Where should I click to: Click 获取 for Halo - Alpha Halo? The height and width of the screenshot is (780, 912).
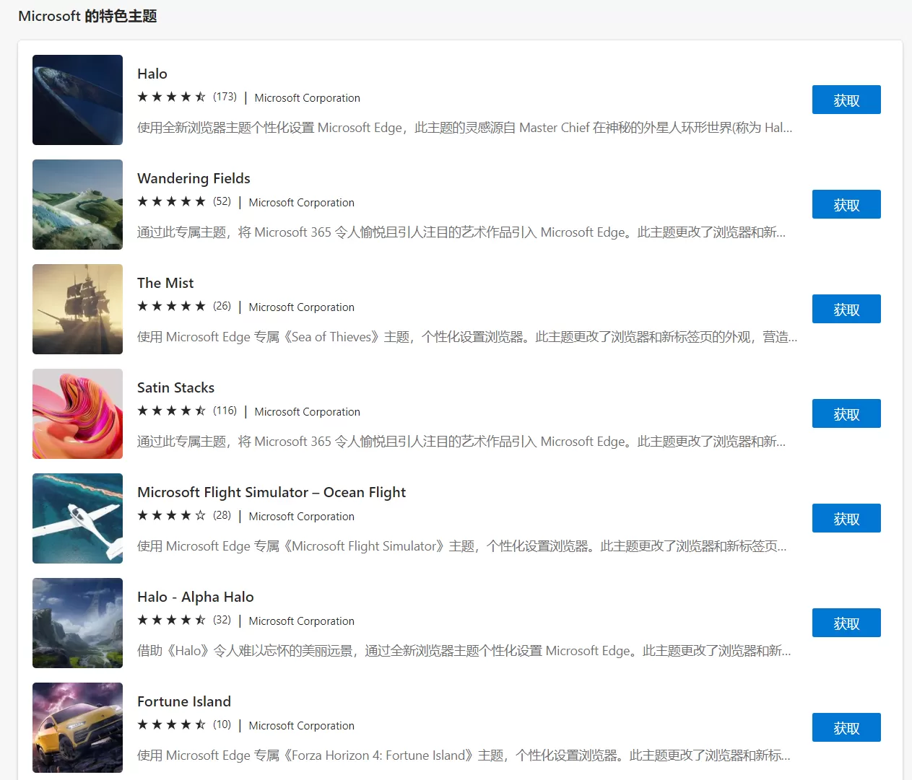[846, 623]
